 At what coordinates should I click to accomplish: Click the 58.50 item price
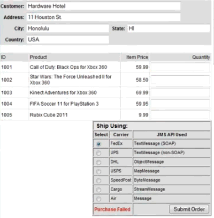click(142, 80)
